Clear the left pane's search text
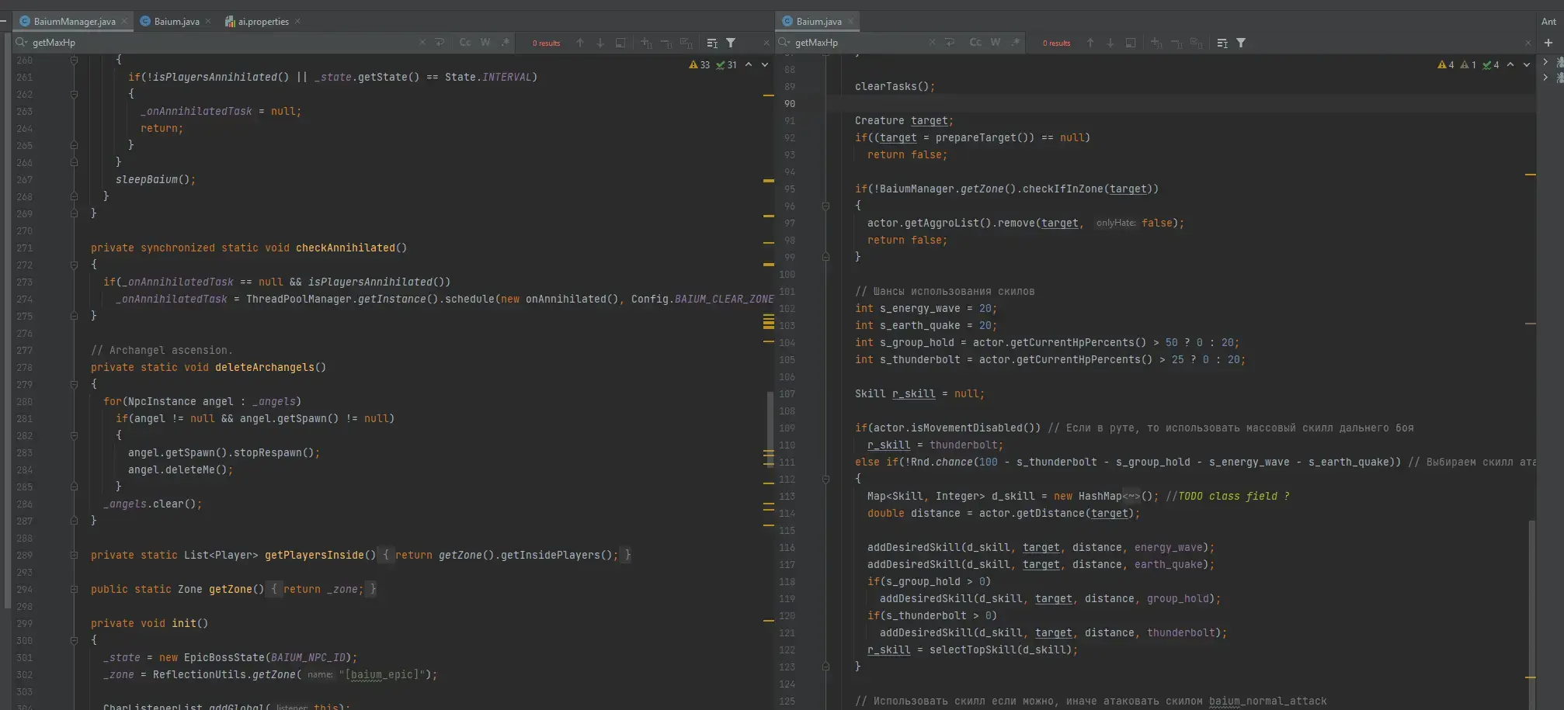Screen dimensions: 1564x710 pyautogui.click(x=422, y=43)
